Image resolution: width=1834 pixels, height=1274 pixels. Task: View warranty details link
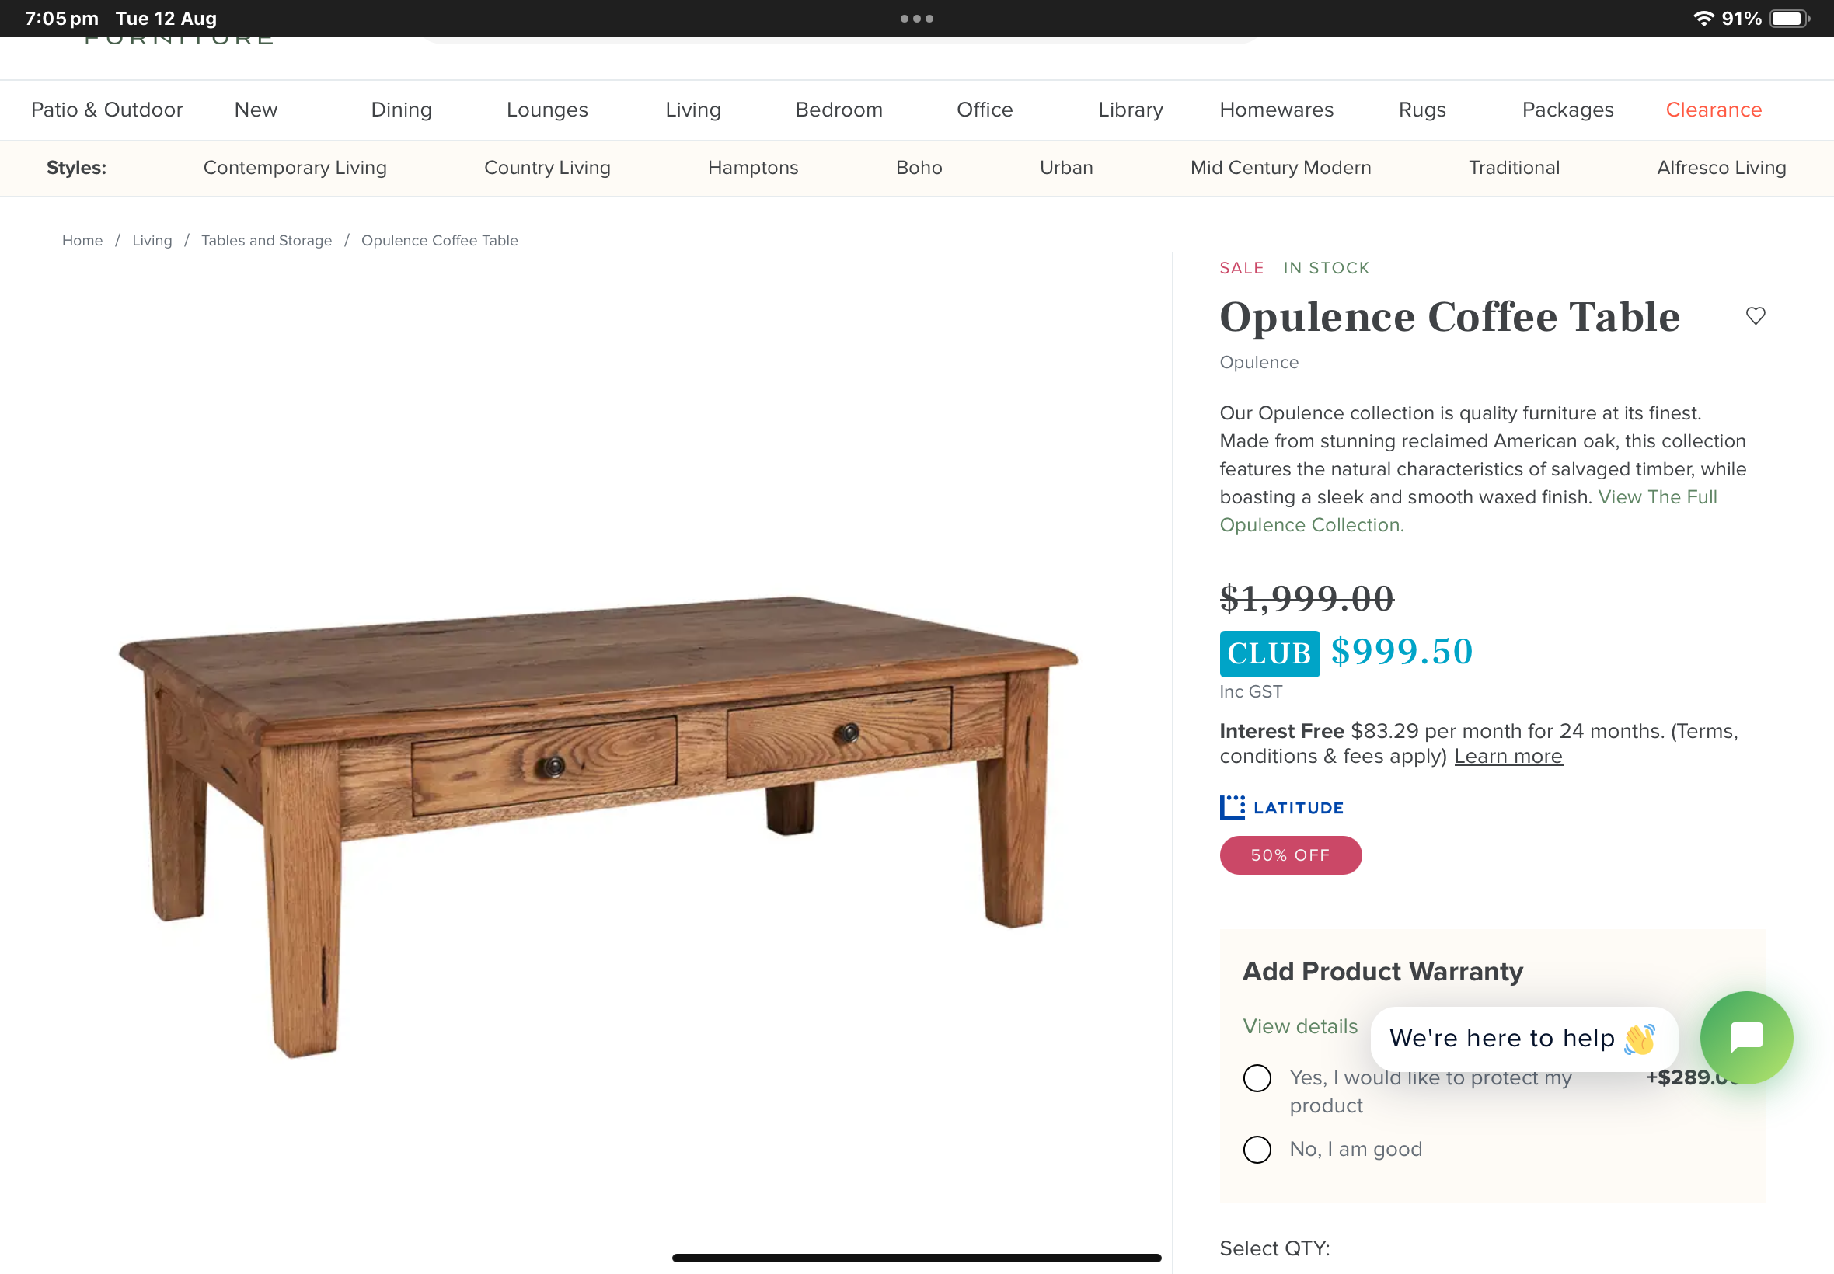1300,1025
